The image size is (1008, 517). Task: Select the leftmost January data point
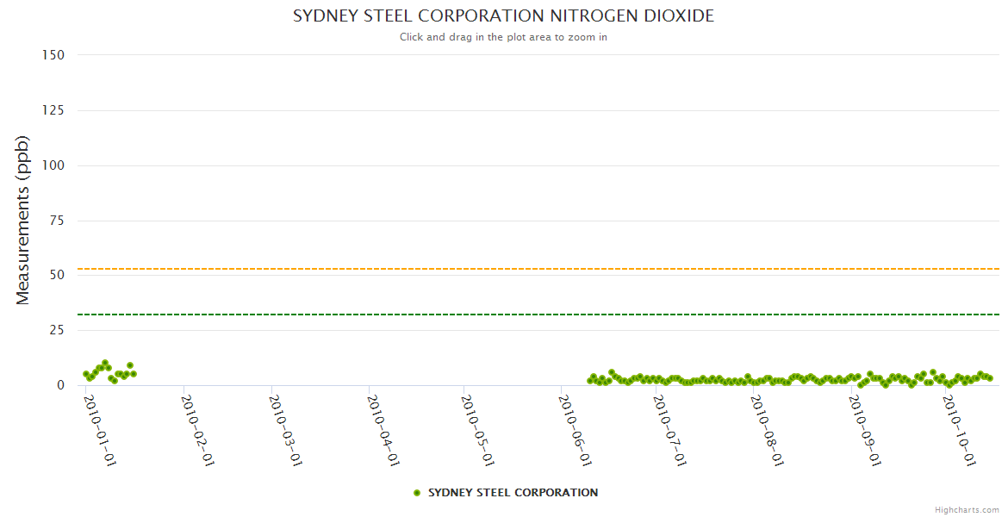coord(85,374)
